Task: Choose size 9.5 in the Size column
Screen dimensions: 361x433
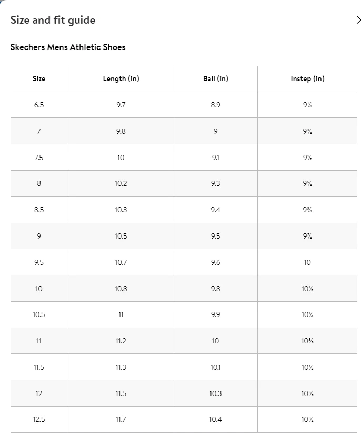Action: 39,262
